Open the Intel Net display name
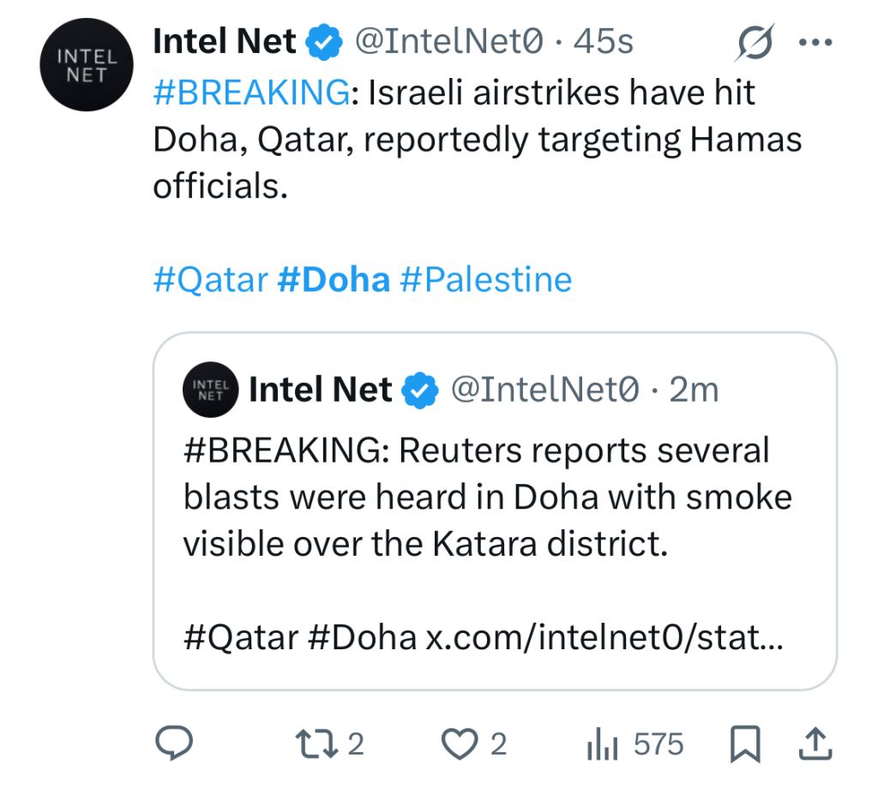The width and height of the screenshot is (878, 788). coord(225,43)
